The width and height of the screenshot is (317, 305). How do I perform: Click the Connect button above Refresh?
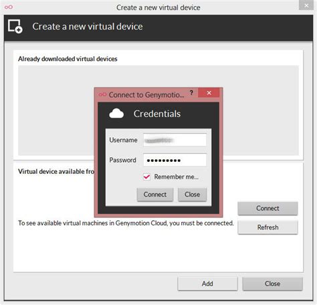[x=268, y=208]
